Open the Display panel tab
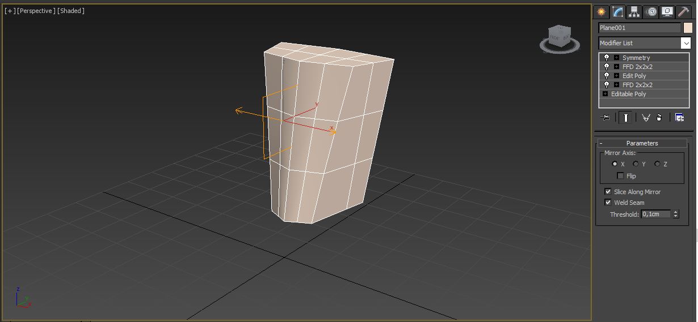 (667, 12)
